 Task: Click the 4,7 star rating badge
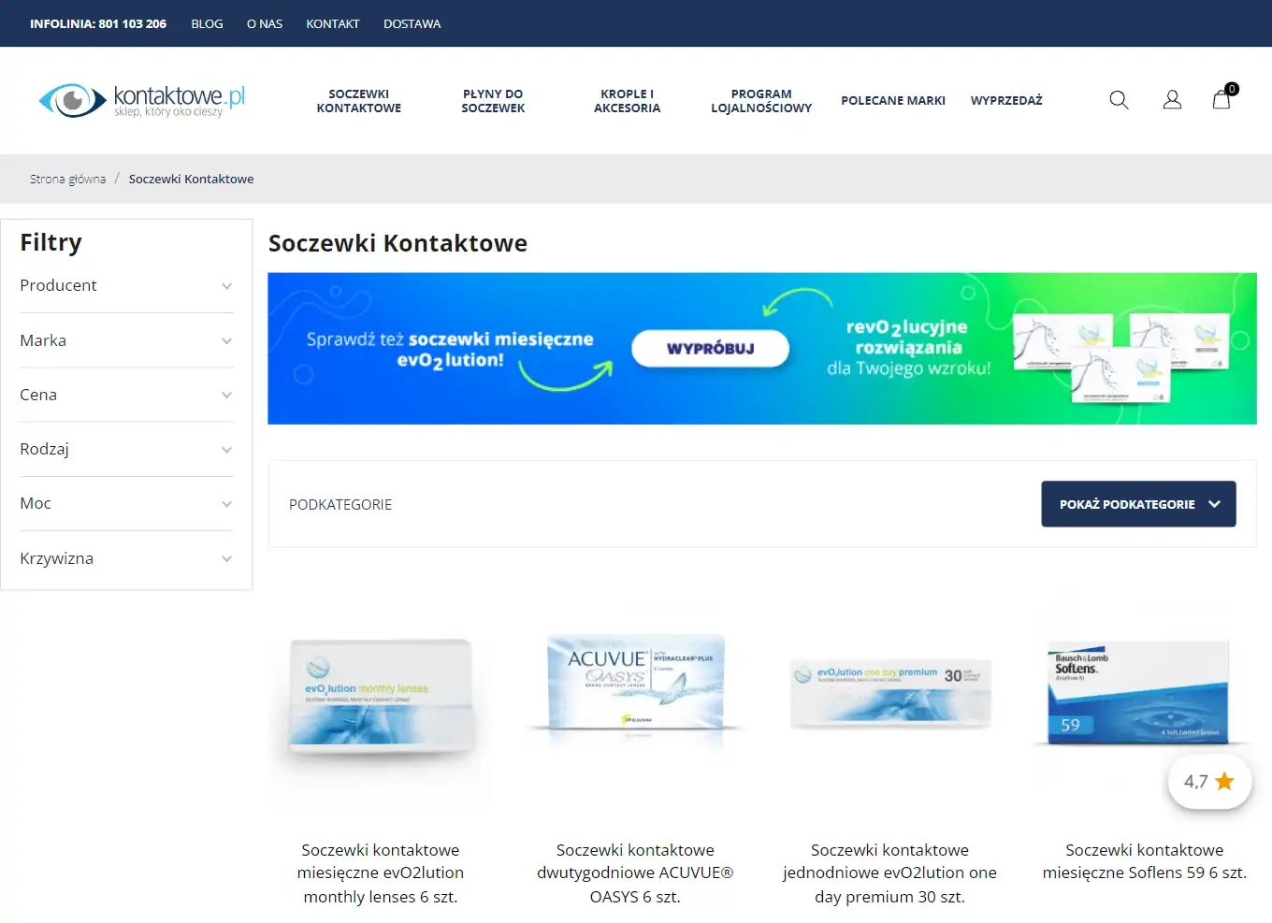pyautogui.click(x=1209, y=782)
